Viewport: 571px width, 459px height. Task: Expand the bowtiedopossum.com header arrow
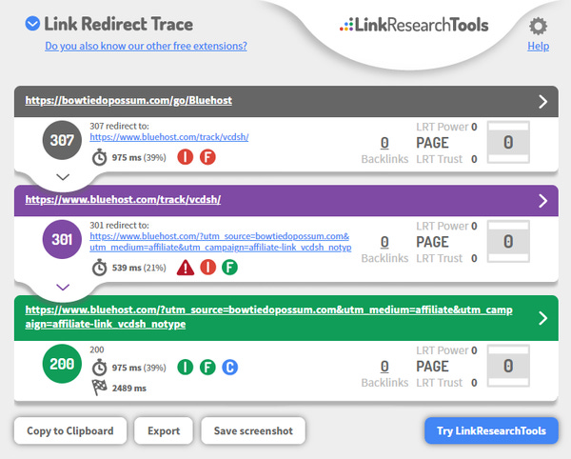[542, 102]
